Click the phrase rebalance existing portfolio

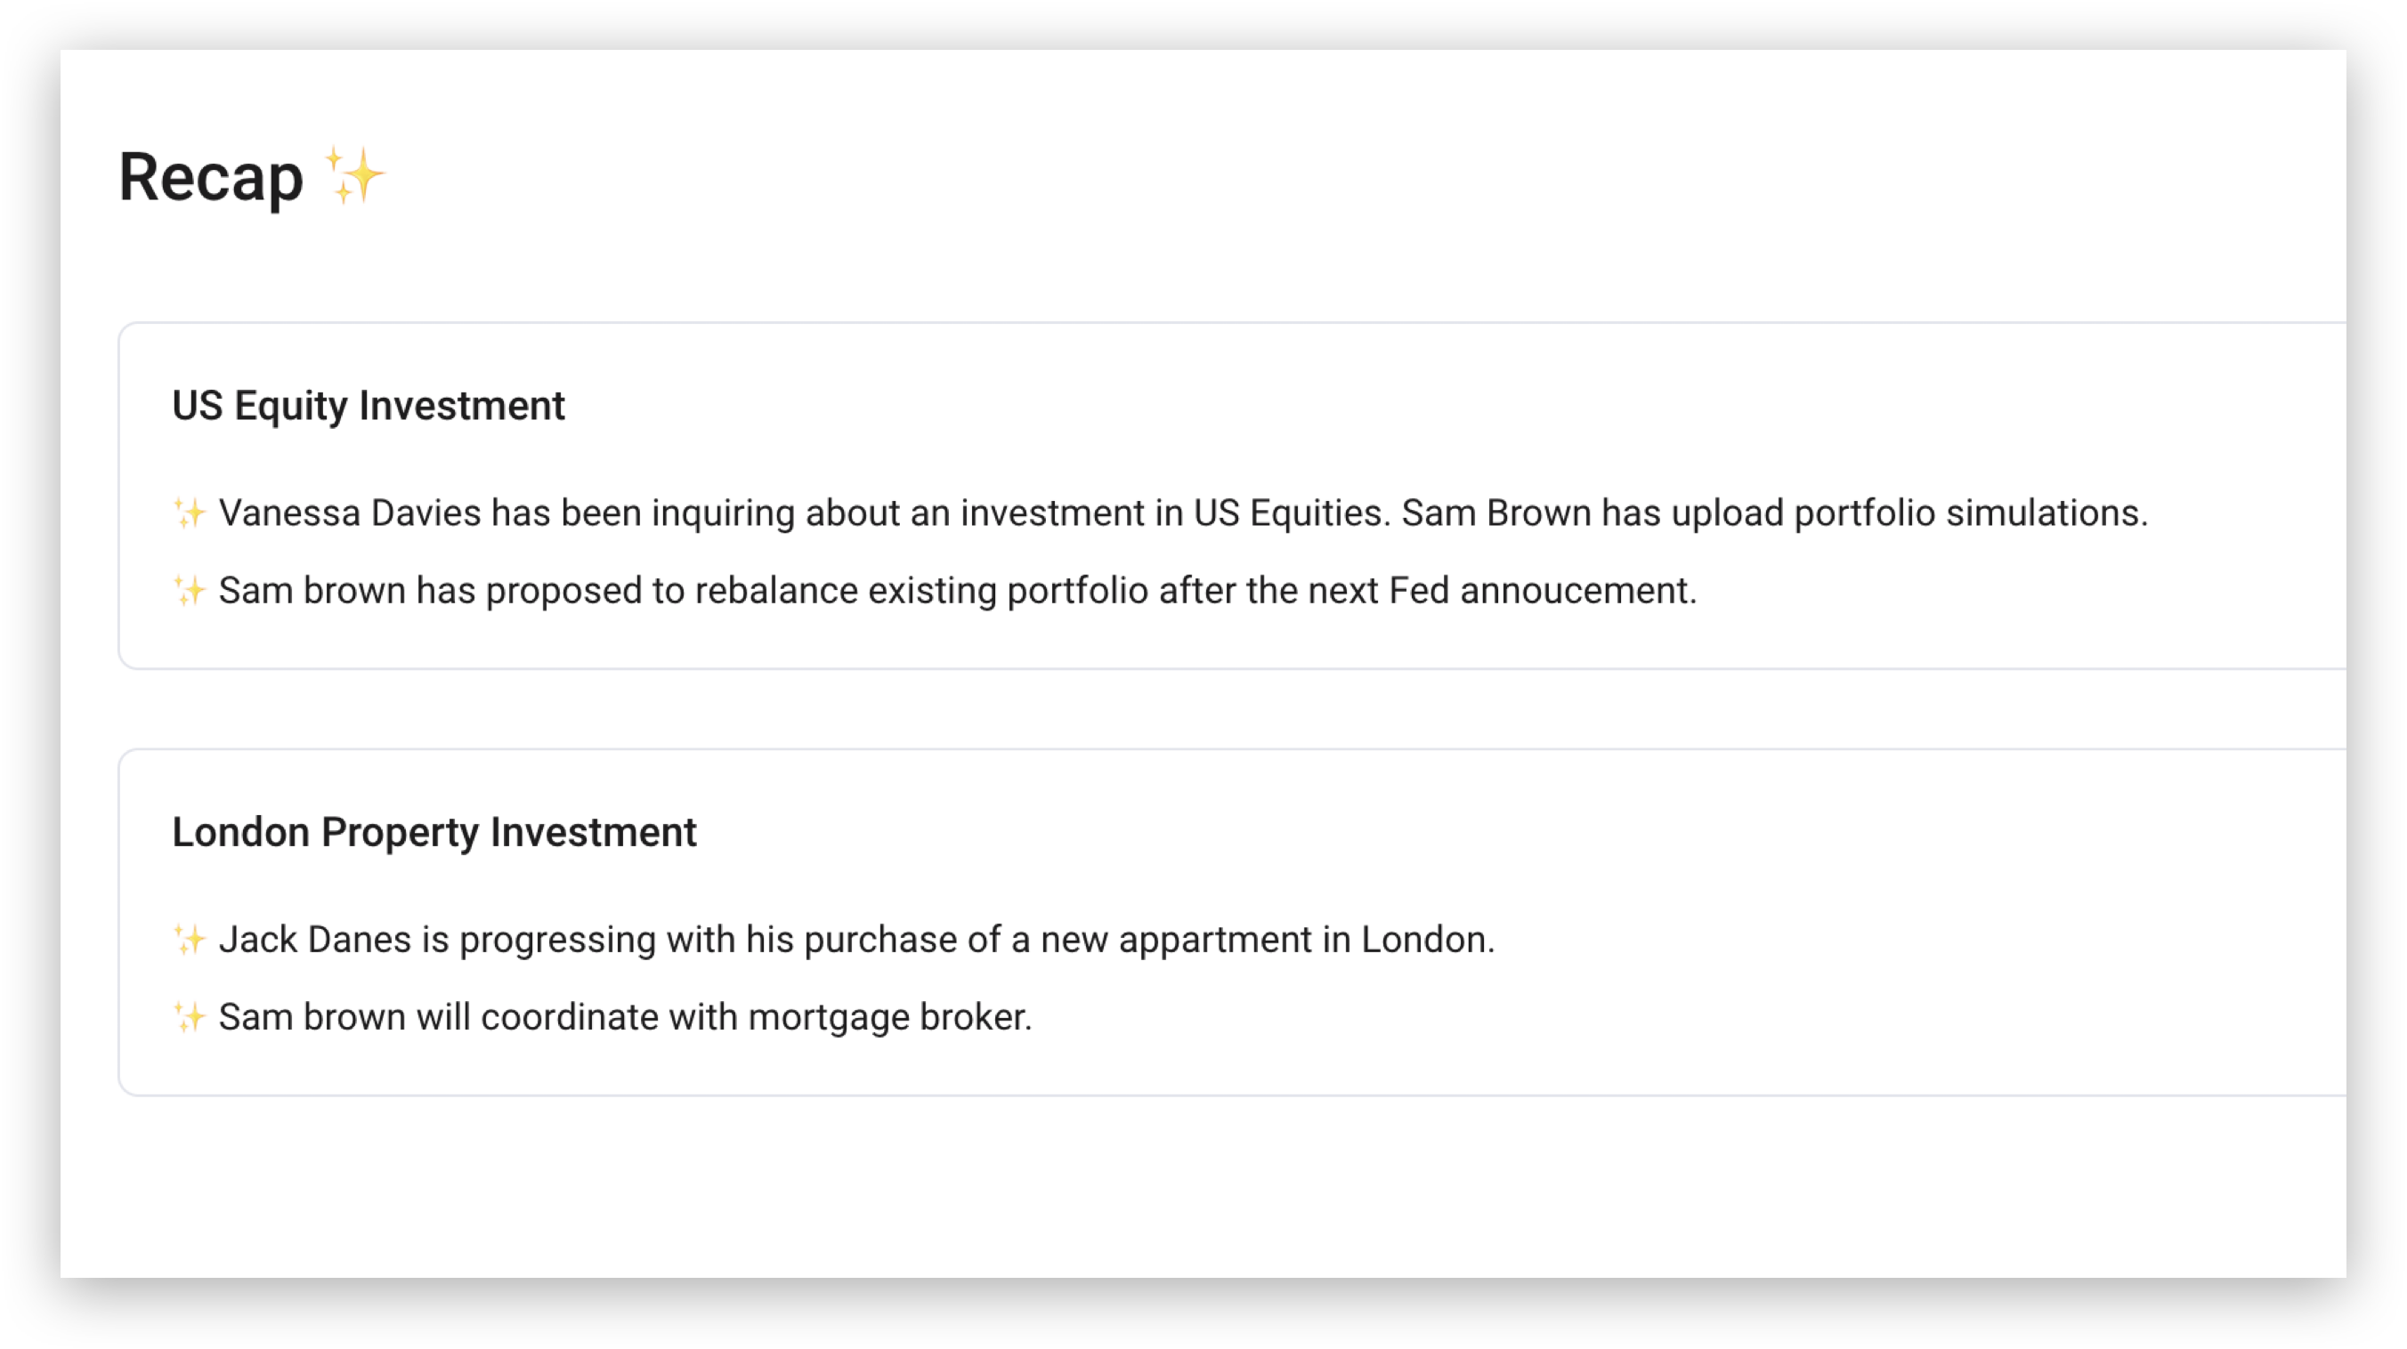(x=921, y=591)
